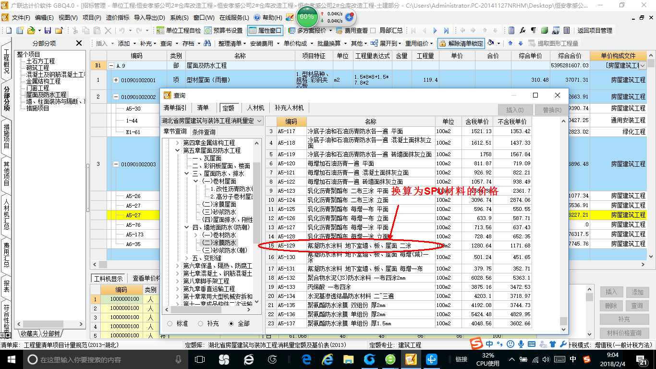
Task: Close the 分部分项 side panel with X
Action: [x=79, y=43]
